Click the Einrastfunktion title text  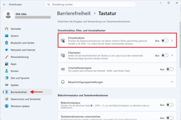(x=76, y=38)
